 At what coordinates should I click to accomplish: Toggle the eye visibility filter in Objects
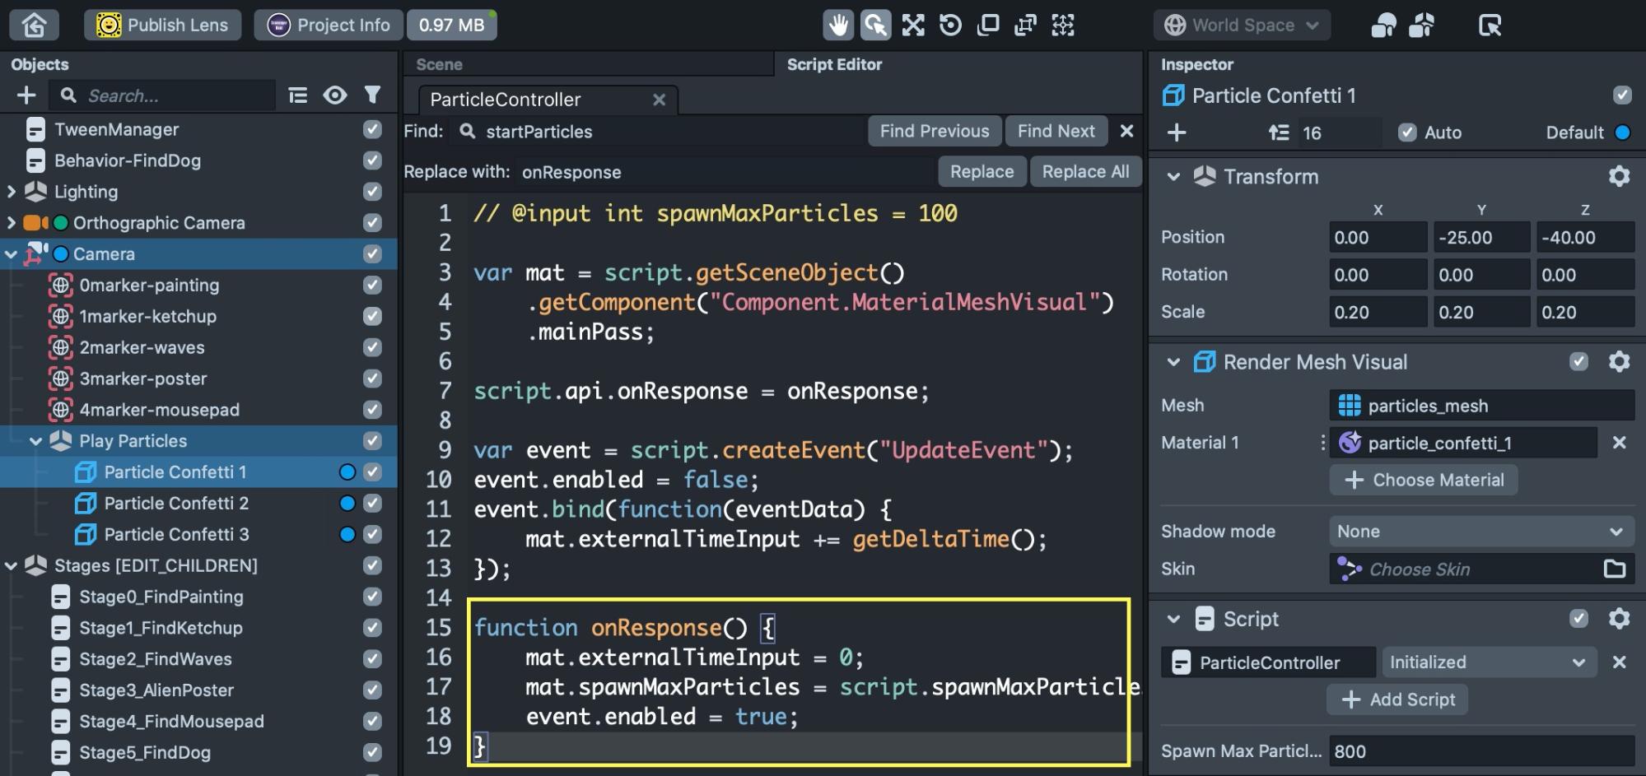coord(335,95)
